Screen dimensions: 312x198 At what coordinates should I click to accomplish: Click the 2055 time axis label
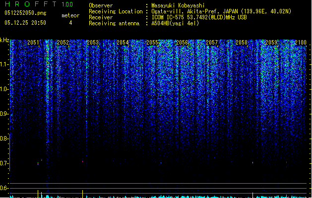(x=152, y=43)
